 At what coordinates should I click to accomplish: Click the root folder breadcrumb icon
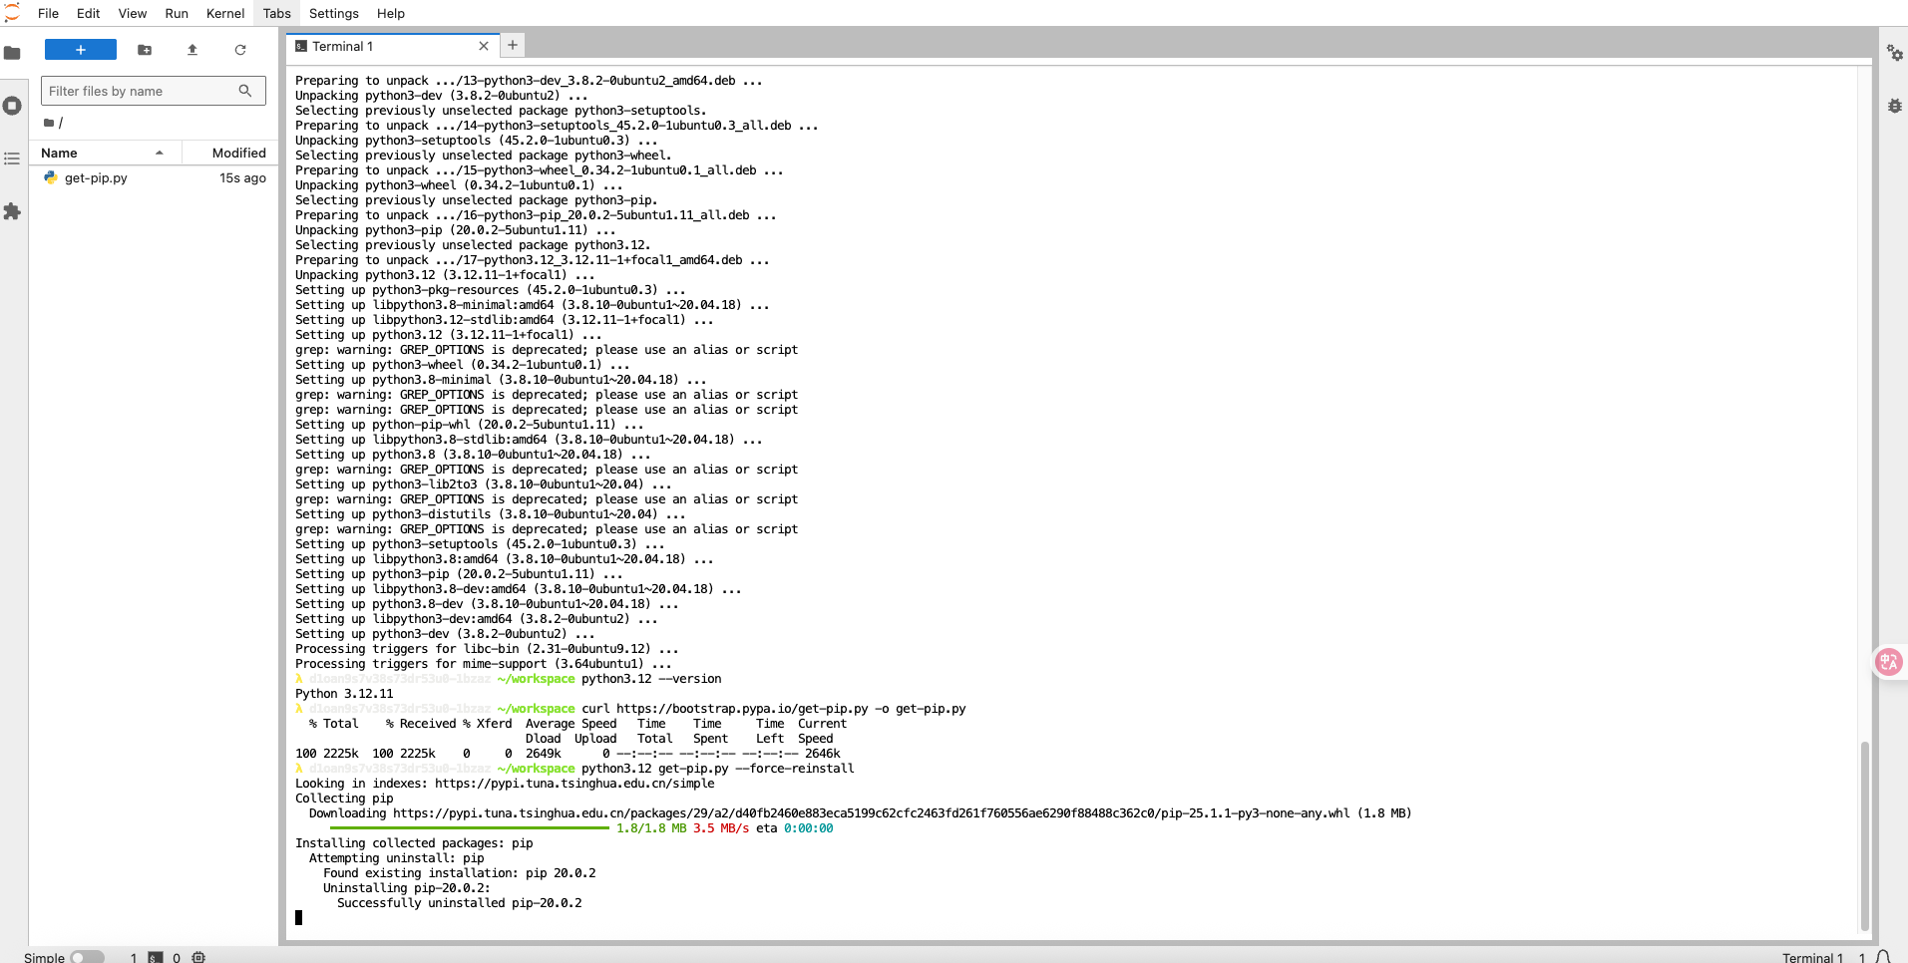[x=49, y=123]
